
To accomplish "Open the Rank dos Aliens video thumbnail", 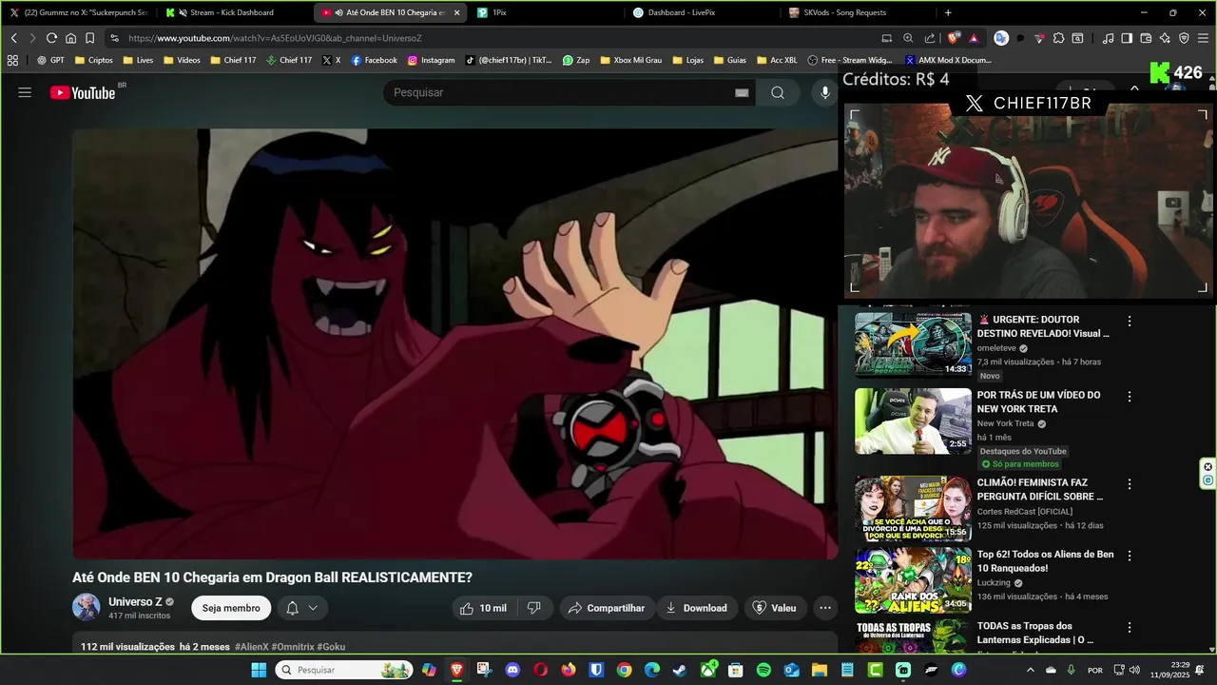I will tap(913, 580).
